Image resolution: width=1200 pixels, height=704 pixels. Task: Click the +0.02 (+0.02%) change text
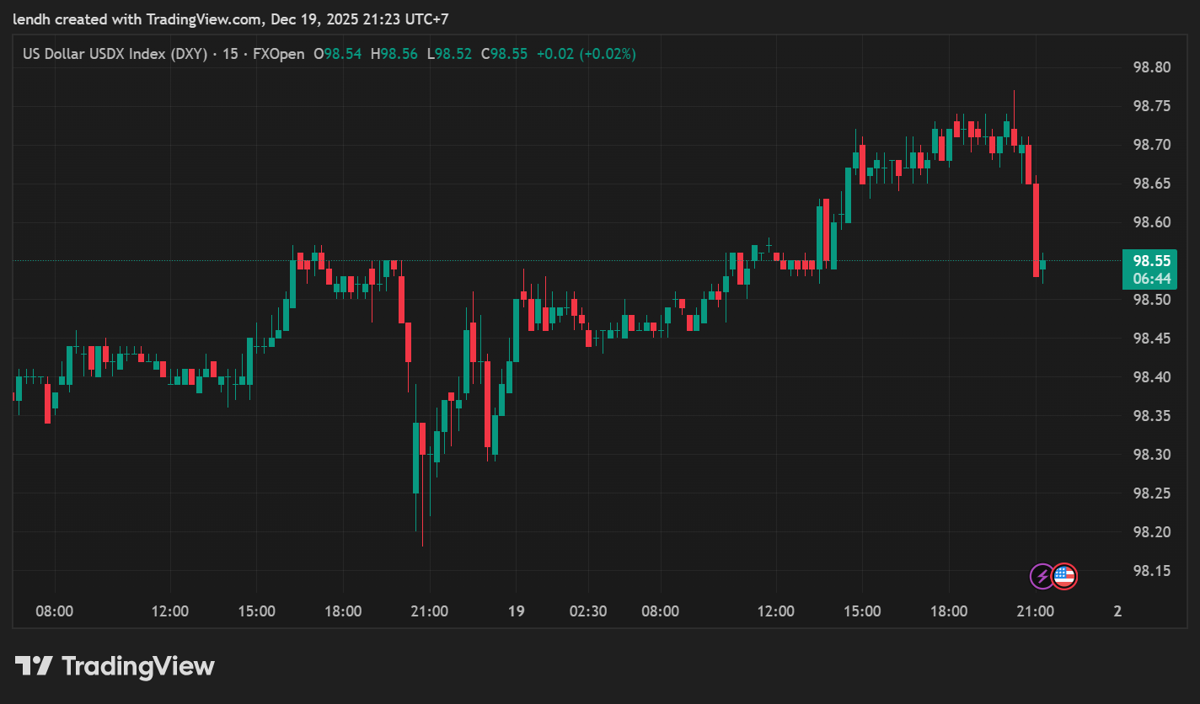click(586, 54)
